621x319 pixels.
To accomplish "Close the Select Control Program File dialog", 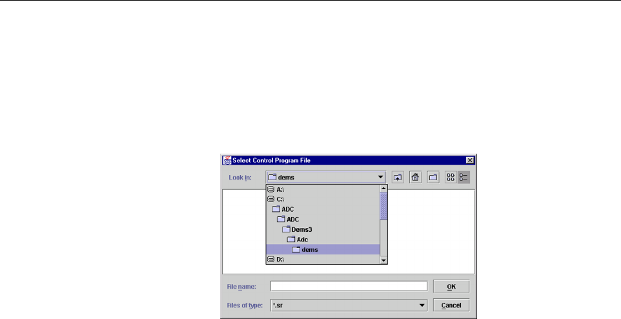I will click(x=470, y=160).
